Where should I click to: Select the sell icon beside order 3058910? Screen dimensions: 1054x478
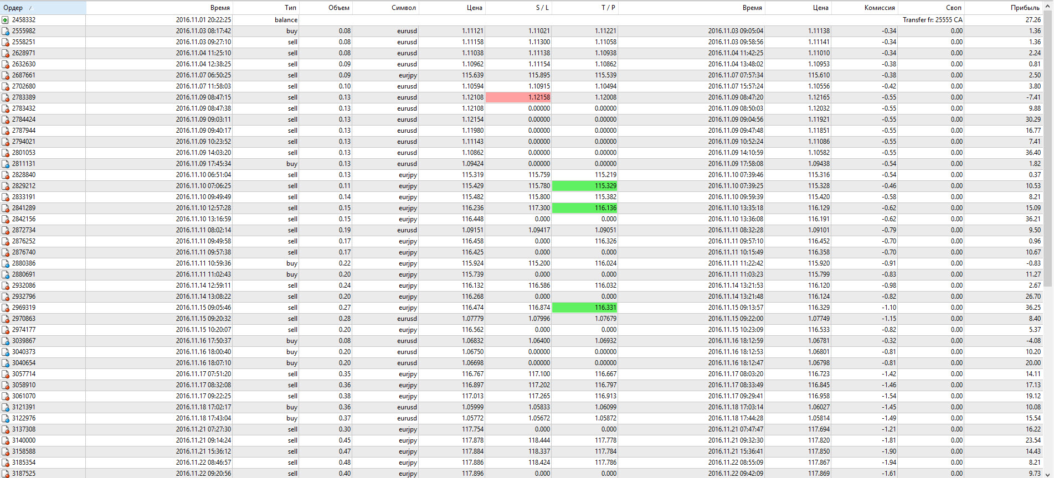point(6,385)
